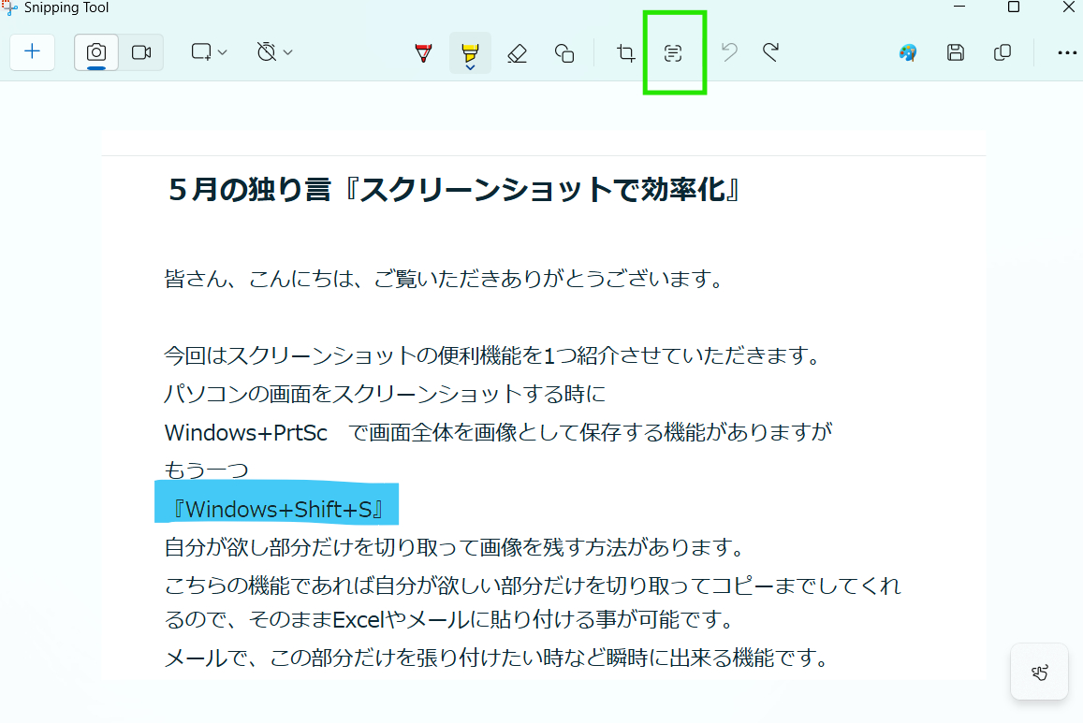Start a new snip with the plus button
This screenshot has height=723, width=1083.
(x=32, y=51)
